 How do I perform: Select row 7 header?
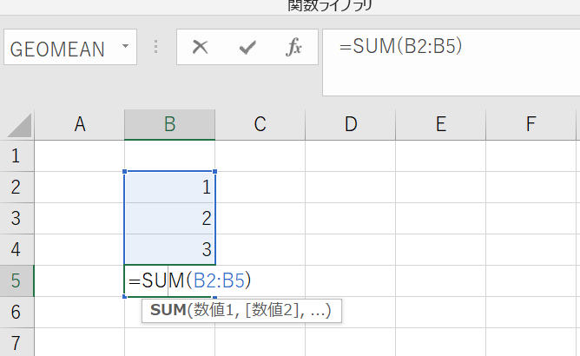point(17,341)
